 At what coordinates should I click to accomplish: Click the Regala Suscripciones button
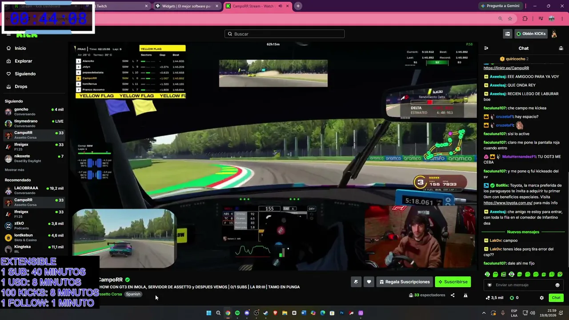(405, 282)
